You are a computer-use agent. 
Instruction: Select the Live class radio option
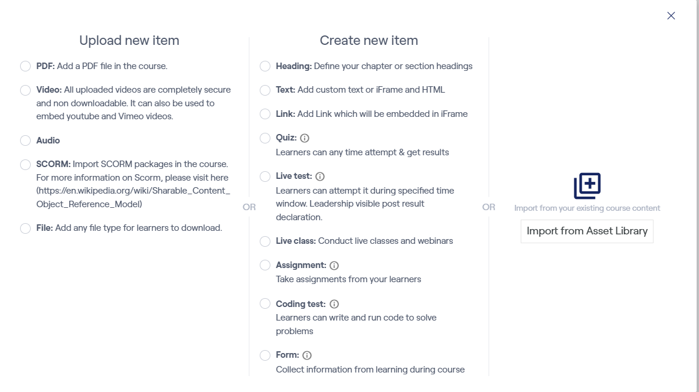coord(265,241)
